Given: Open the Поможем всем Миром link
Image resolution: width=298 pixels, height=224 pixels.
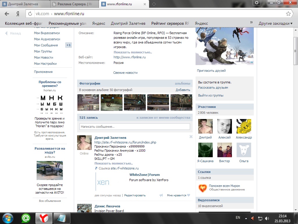Looking at the screenshot, I should tap(224, 186).
